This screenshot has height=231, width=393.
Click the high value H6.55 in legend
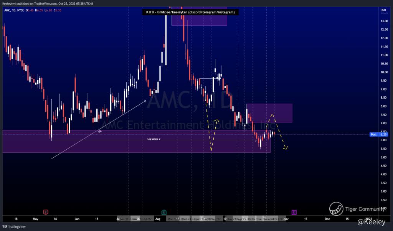tap(39, 10)
